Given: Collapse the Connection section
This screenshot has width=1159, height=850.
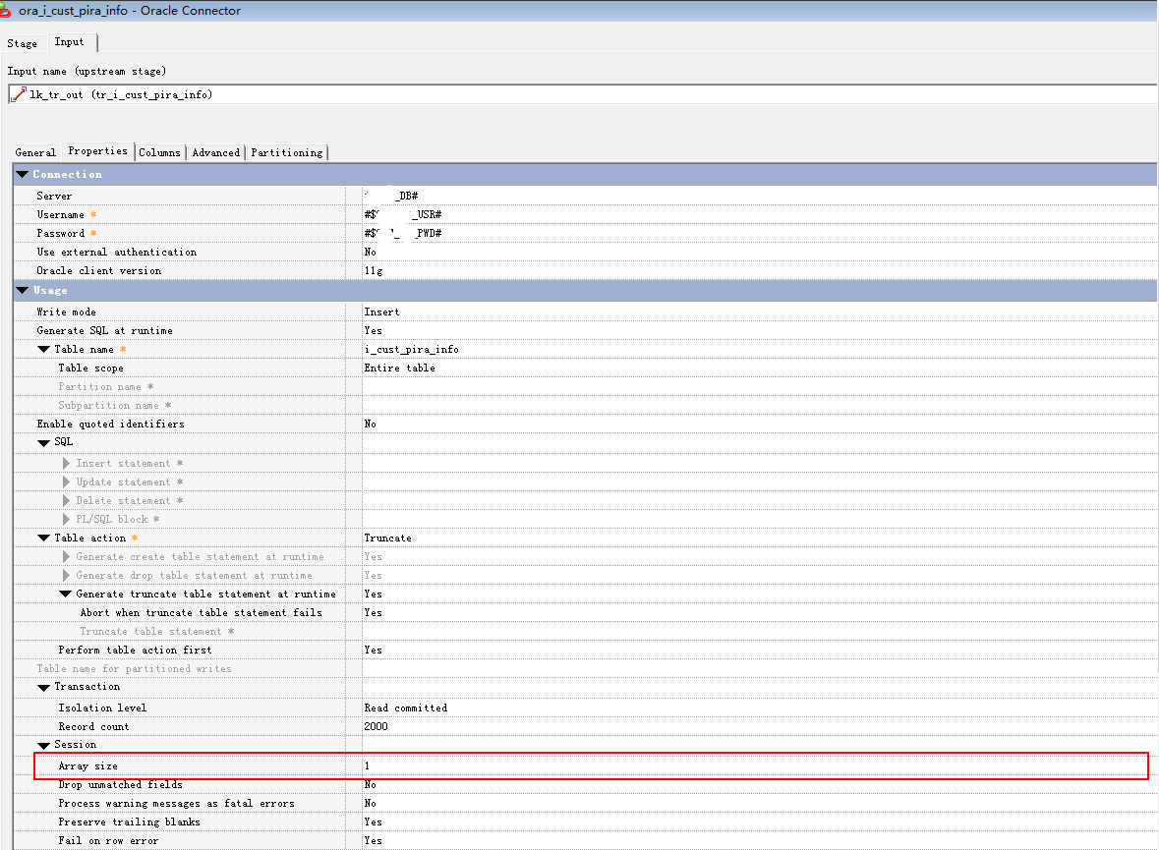Looking at the screenshot, I should coord(23,174).
